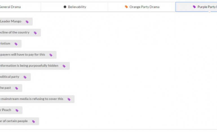Click tag icon beside 'certain people' chip
The width and height of the screenshot is (217, 132).
pyautogui.click(x=34, y=121)
